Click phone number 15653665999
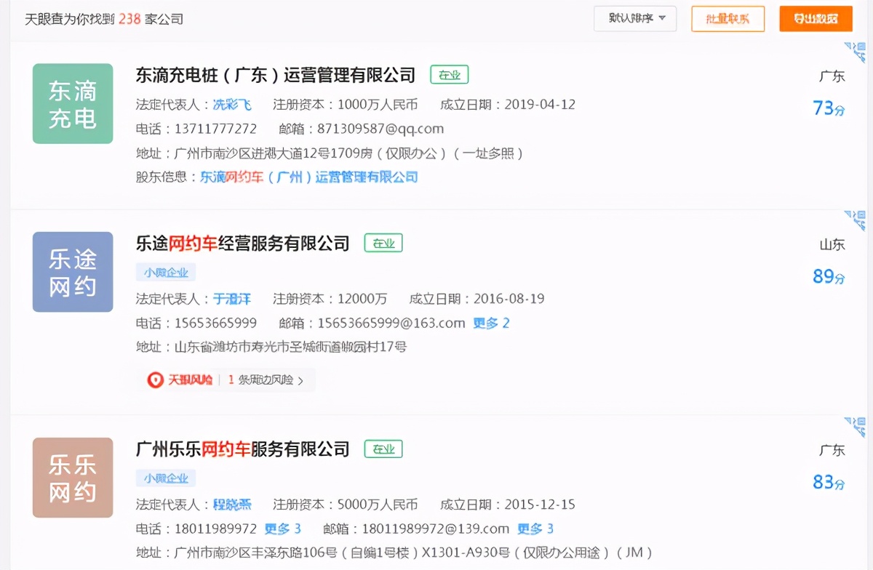 click(x=215, y=323)
